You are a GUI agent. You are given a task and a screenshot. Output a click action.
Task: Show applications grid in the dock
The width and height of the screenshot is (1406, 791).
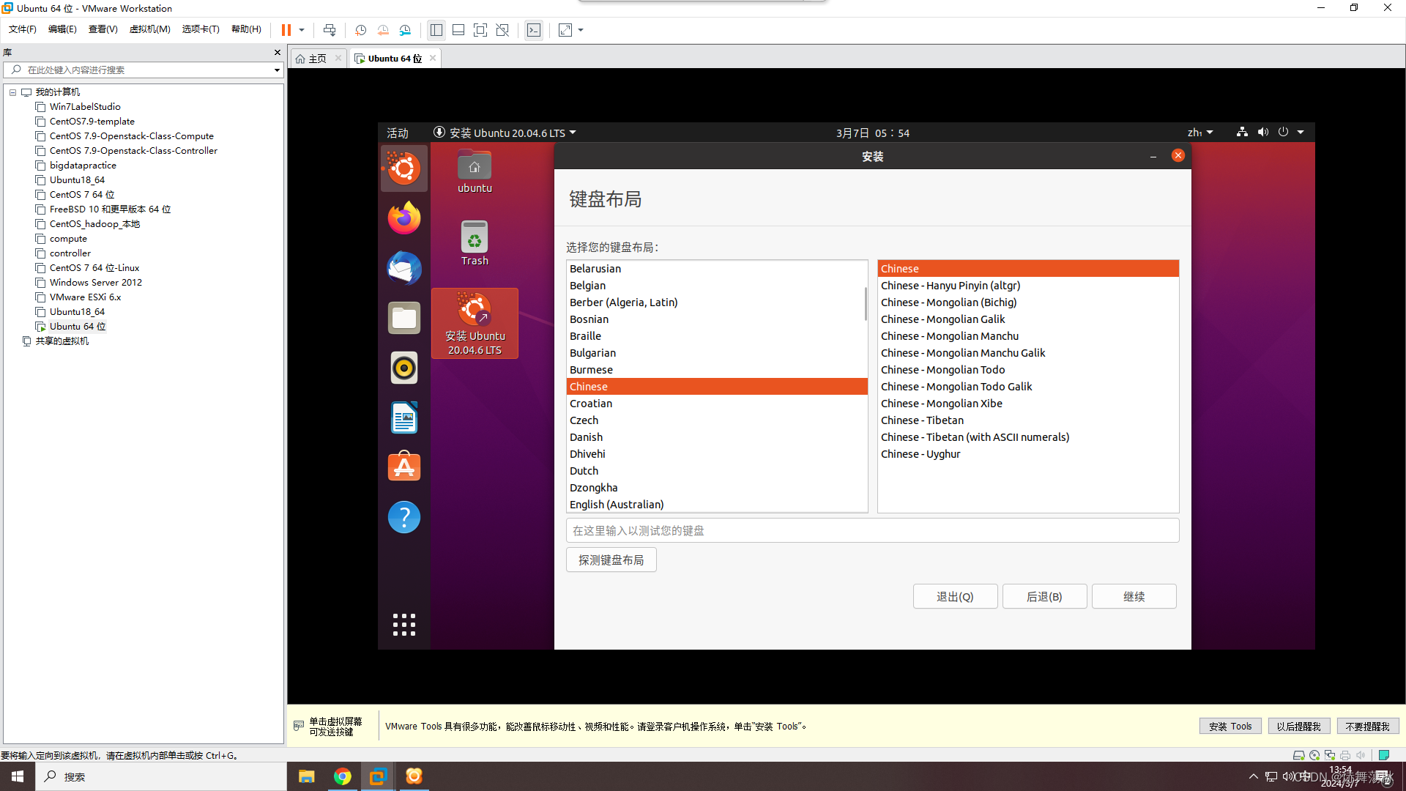[x=404, y=625]
